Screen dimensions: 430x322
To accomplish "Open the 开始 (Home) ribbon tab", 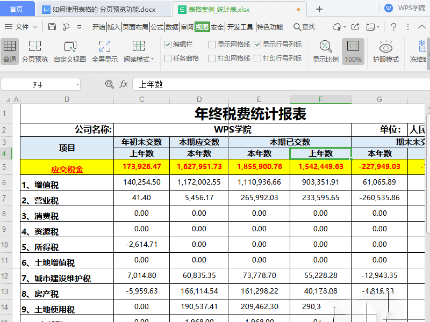I will [99, 27].
